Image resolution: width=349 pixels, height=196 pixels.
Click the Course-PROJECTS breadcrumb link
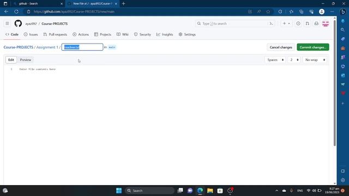click(x=18, y=47)
